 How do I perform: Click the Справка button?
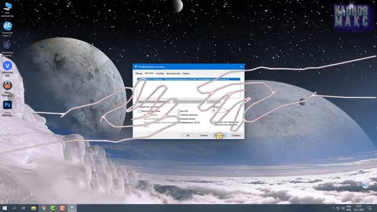236,135
